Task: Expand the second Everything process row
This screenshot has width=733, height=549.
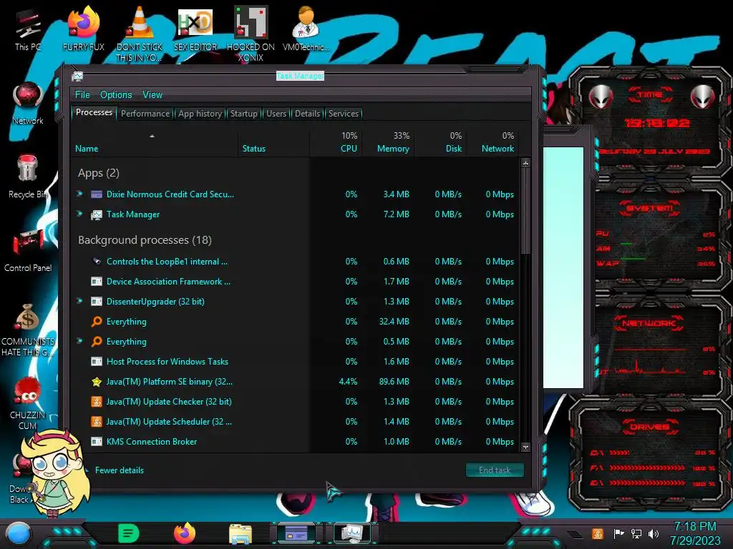Action: coord(80,341)
